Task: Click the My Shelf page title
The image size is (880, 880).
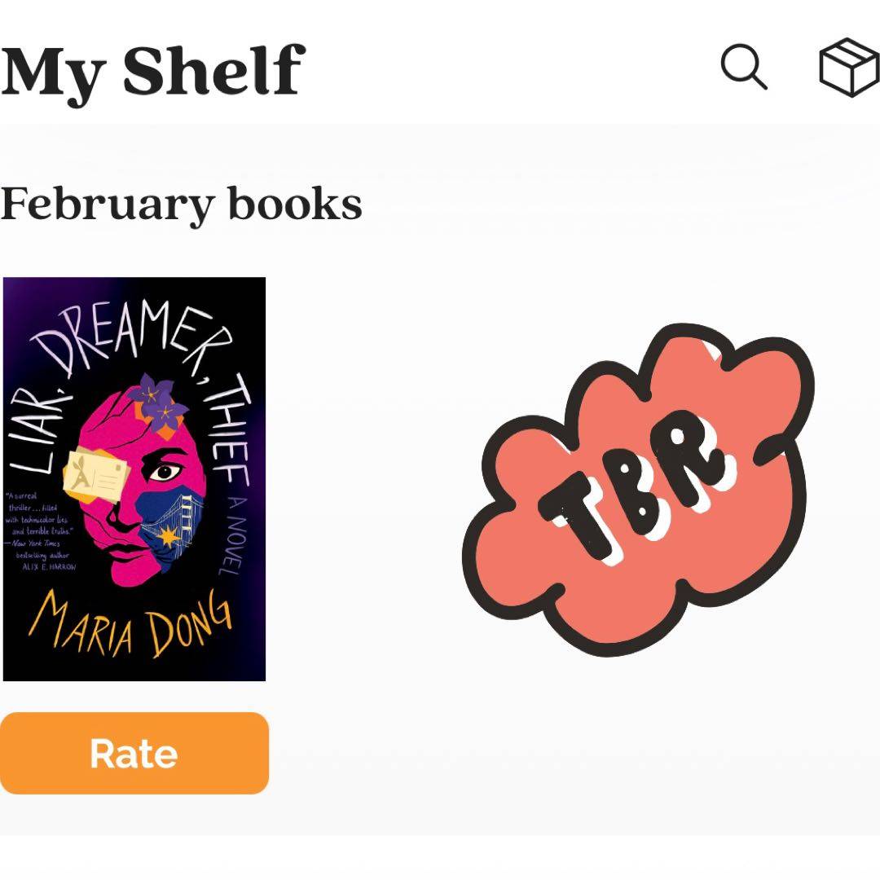Action: 152,70
